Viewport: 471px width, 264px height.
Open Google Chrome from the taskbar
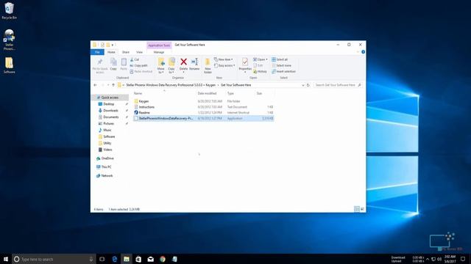[163, 259]
